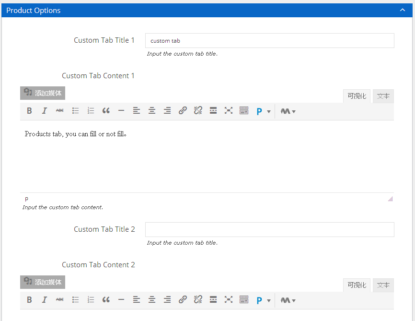Click 添加媒体 button for Tab Content 2
Viewport: 415px width, 321px height.
(x=43, y=282)
